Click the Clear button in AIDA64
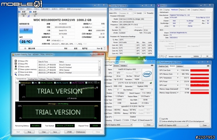Viewport: 217px width, 140px height. [x=44, y=132]
